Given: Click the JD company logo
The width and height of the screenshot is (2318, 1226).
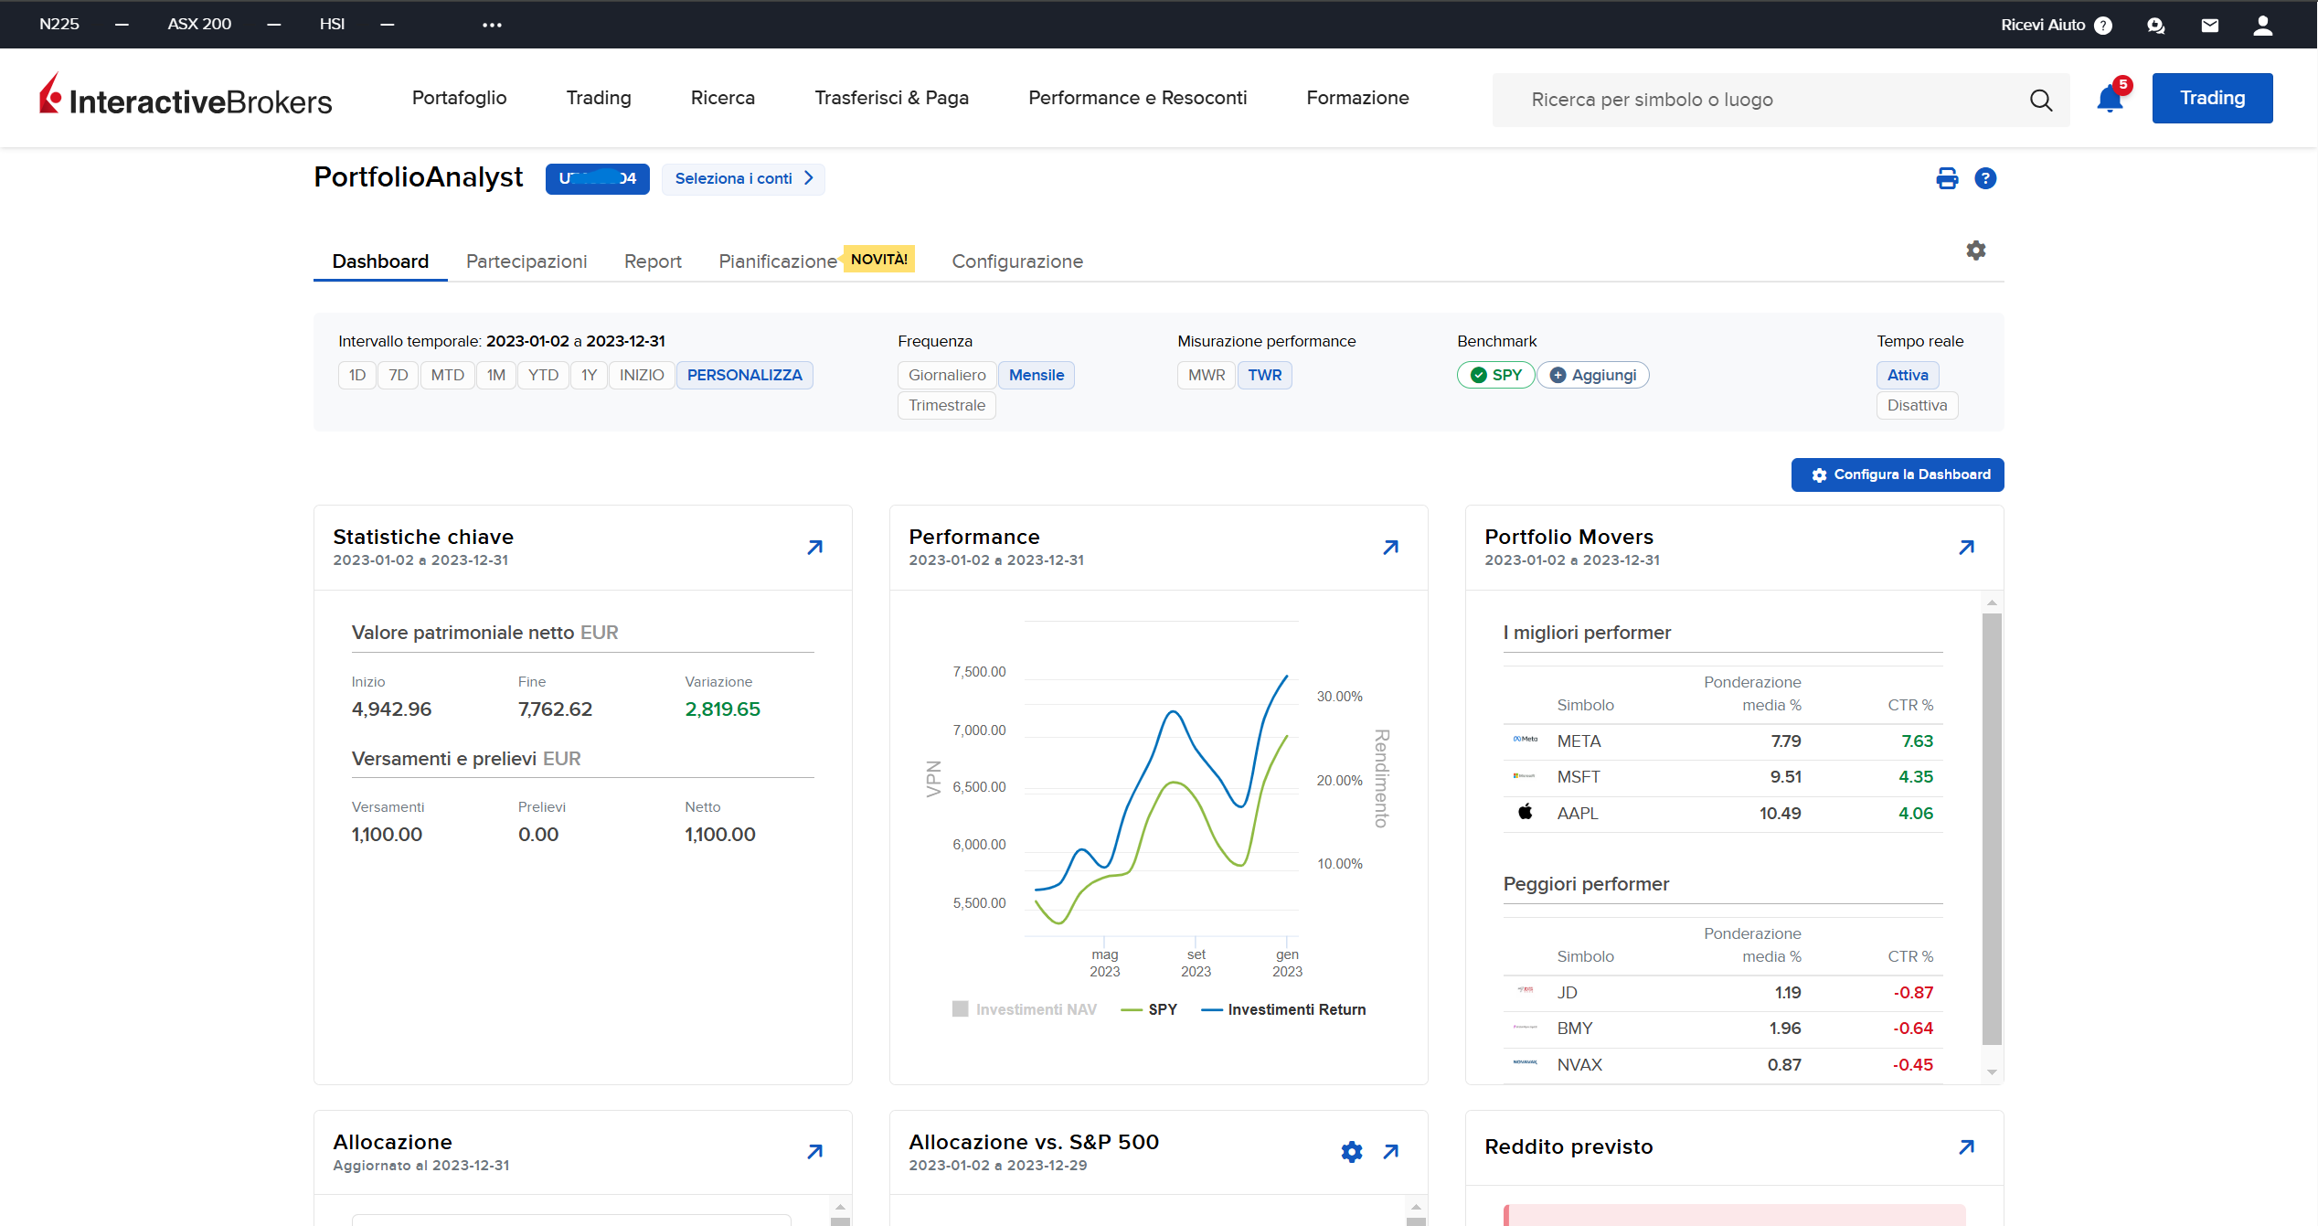Looking at the screenshot, I should coord(1525,990).
